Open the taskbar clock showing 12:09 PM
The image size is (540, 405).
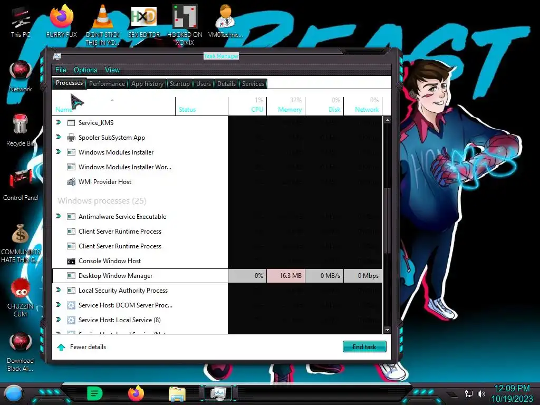512,393
